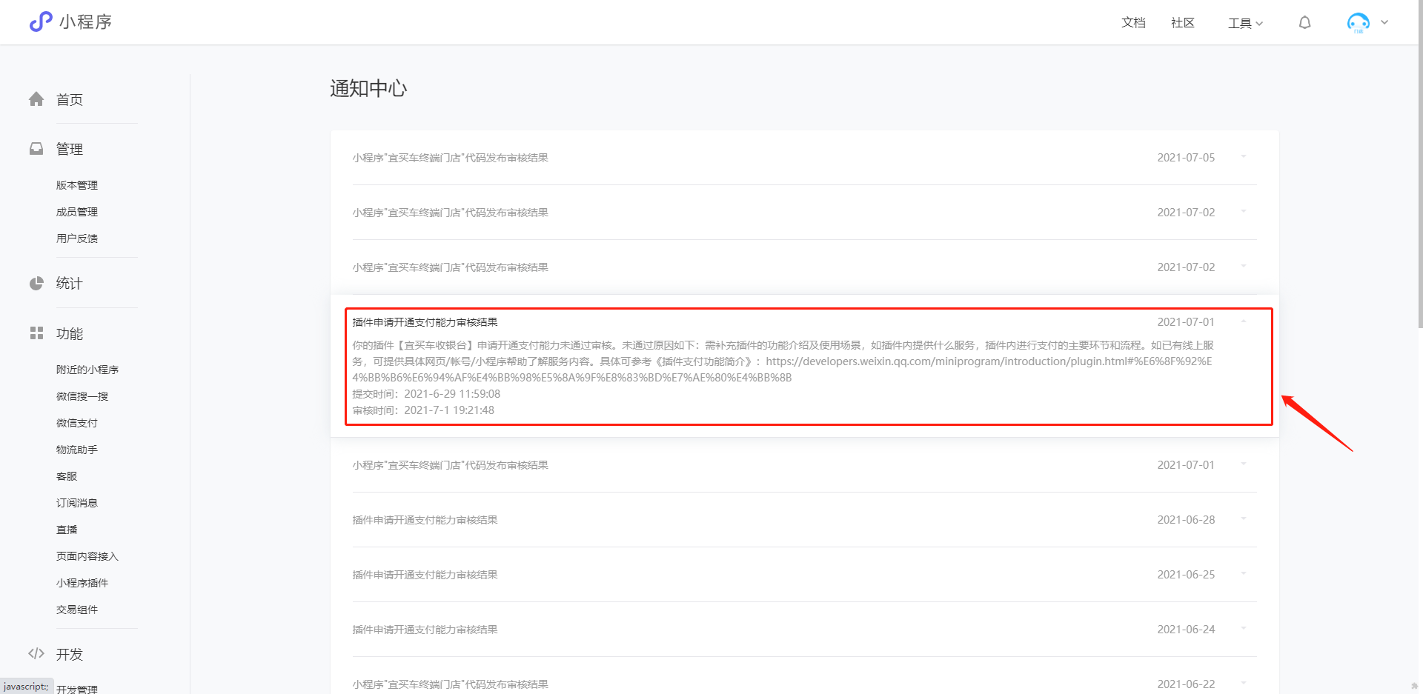The height and width of the screenshot is (694, 1423).
Task: Click the 小程序 logo in the header
Action: (x=70, y=22)
